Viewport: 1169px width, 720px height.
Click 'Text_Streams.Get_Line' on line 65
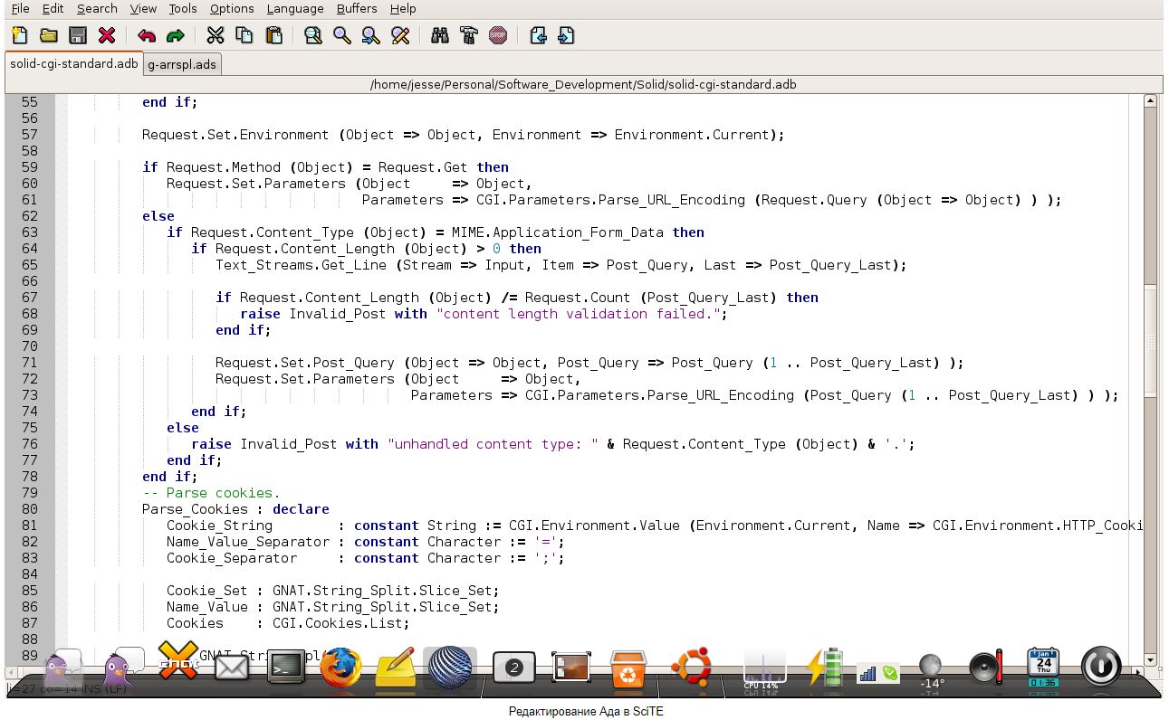(301, 265)
